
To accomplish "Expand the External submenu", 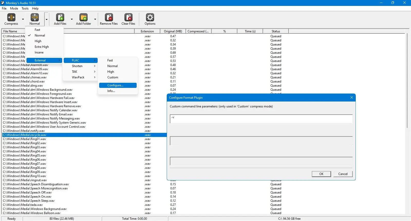I will tap(44, 60).
